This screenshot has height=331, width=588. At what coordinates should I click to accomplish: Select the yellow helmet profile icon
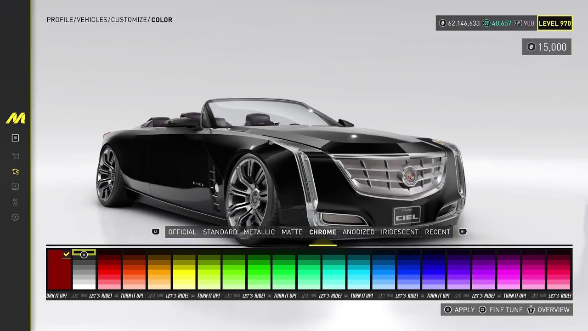tap(15, 171)
